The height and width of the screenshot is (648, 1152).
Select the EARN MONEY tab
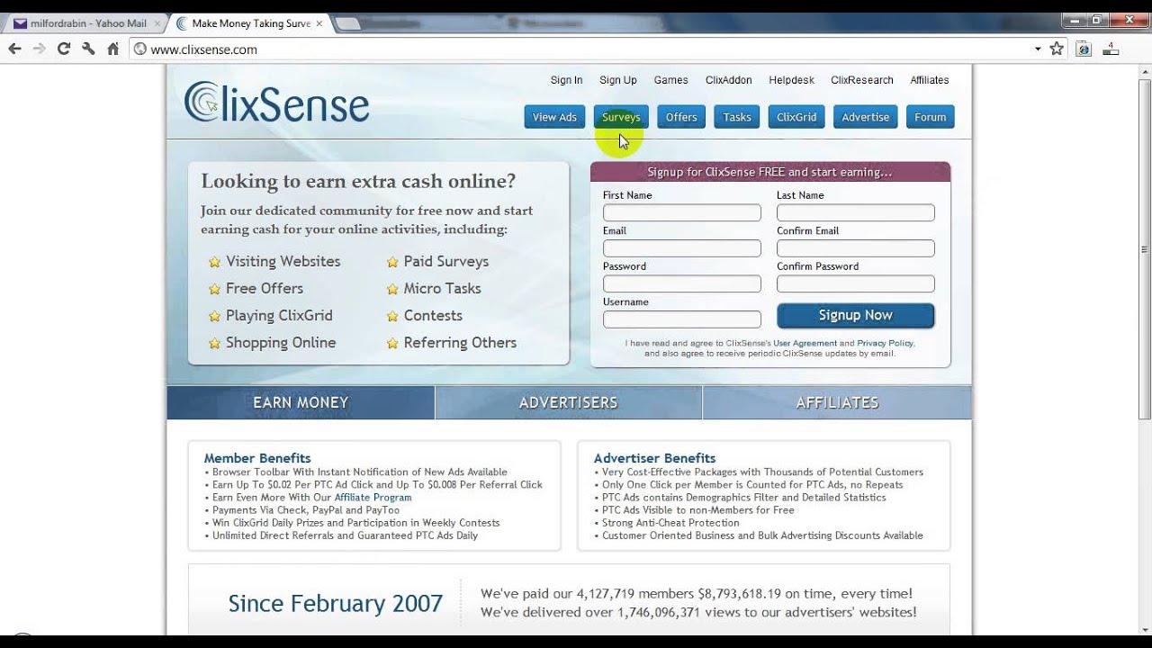pos(301,403)
